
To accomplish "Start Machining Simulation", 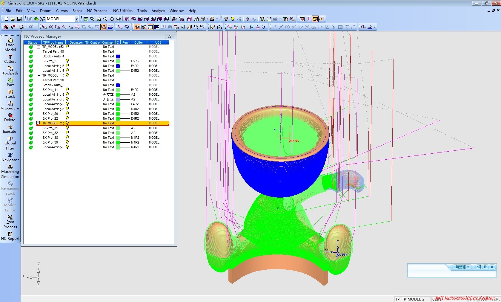I will point(10,172).
